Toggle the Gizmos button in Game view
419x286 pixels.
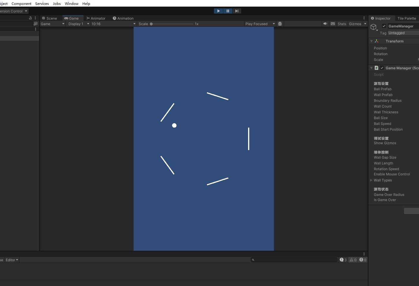click(355, 24)
